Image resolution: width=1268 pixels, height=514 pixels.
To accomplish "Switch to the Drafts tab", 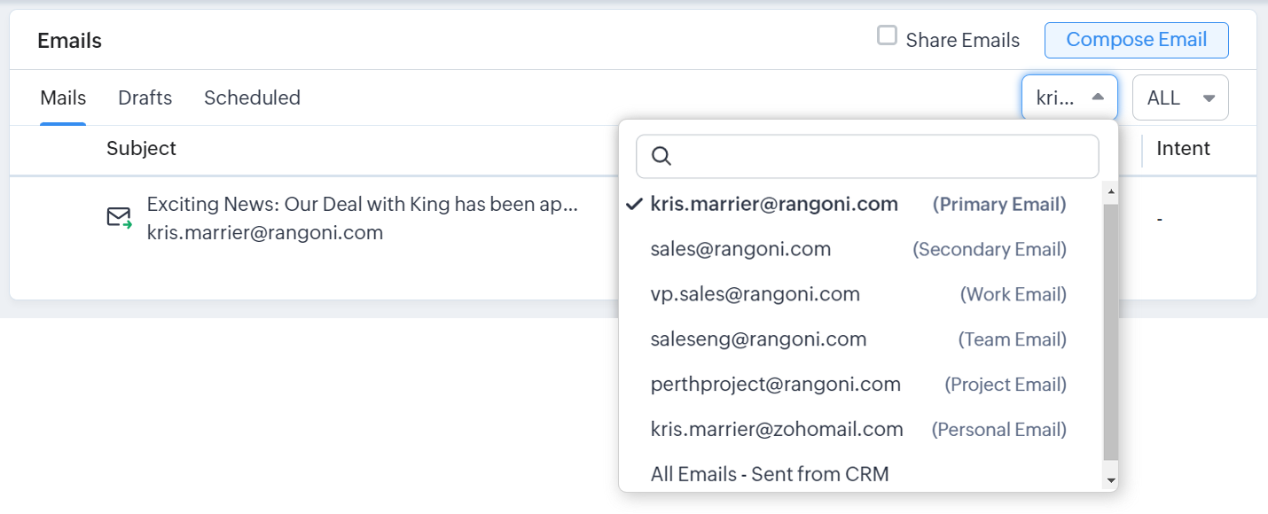I will (x=145, y=97).
